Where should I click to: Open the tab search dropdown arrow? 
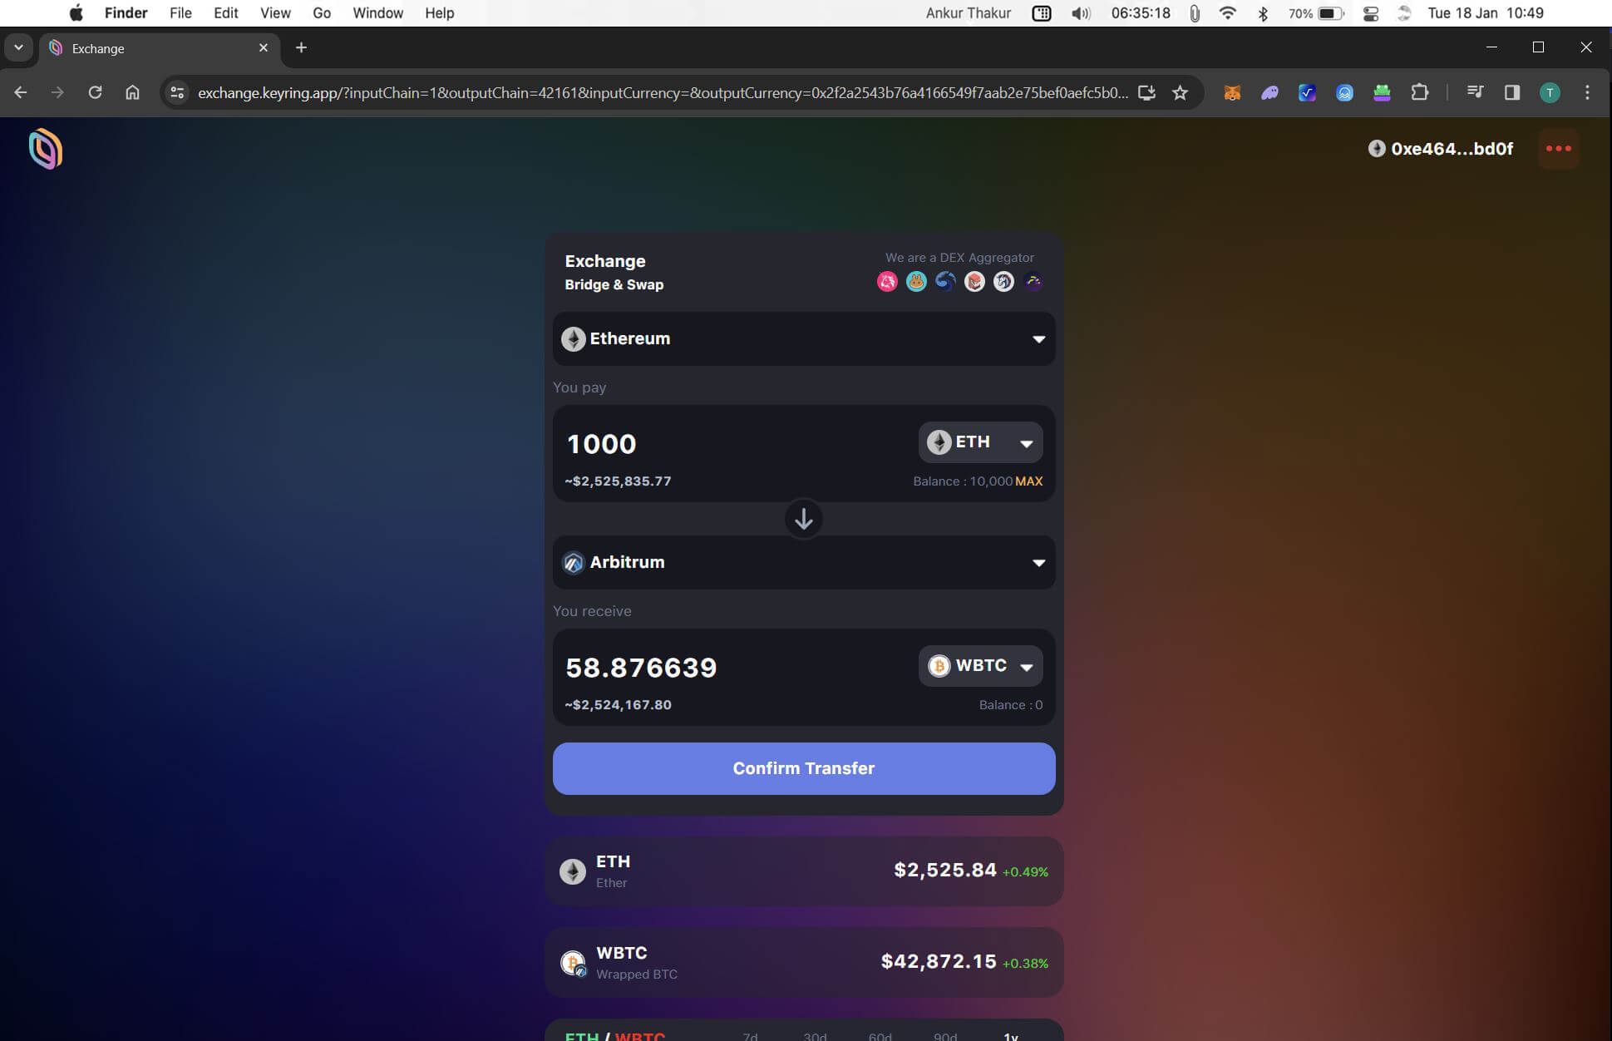click(18, 47)
